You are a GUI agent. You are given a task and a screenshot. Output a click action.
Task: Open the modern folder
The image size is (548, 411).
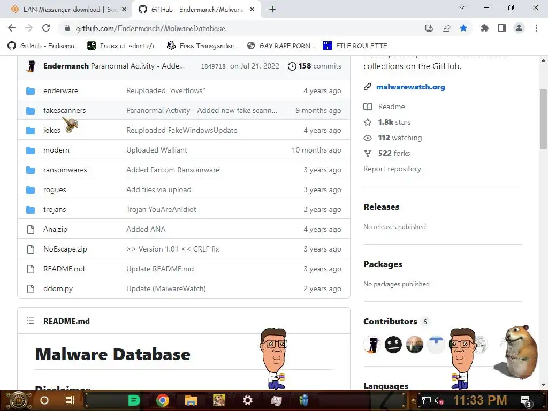56,150
